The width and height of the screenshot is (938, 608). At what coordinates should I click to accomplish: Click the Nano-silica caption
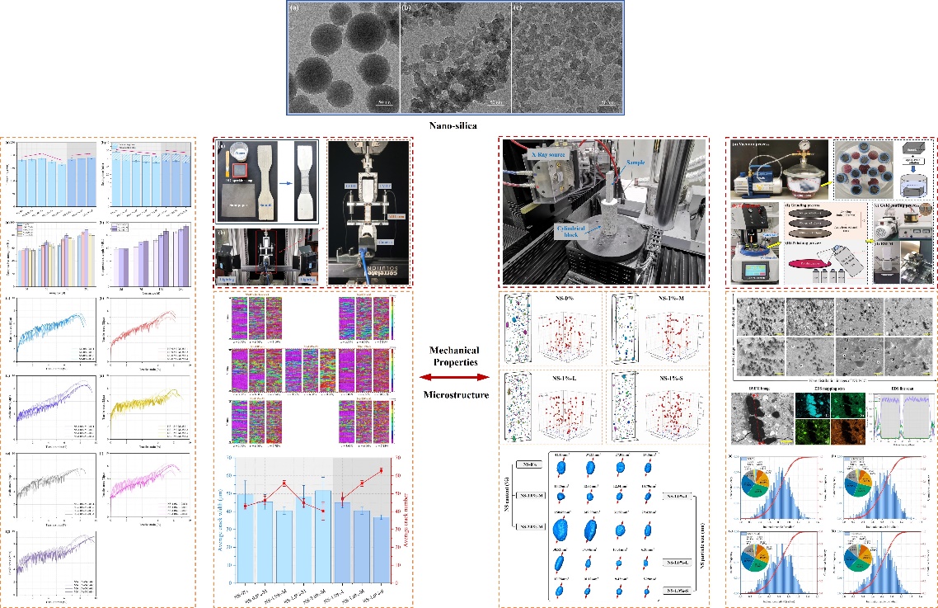click(457, 127)
